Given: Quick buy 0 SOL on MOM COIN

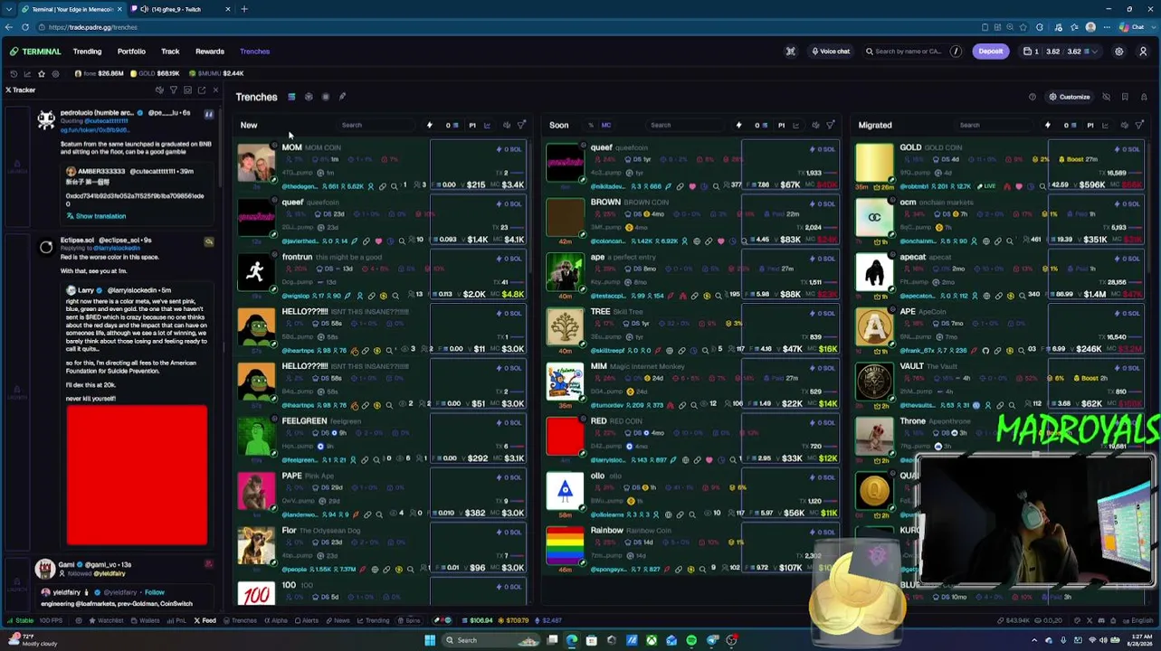Looking at the screenshot, I should tap(509, 149).
